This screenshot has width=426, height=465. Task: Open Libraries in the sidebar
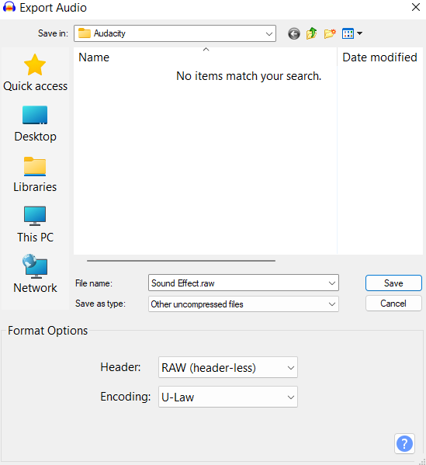click(35, 175)
